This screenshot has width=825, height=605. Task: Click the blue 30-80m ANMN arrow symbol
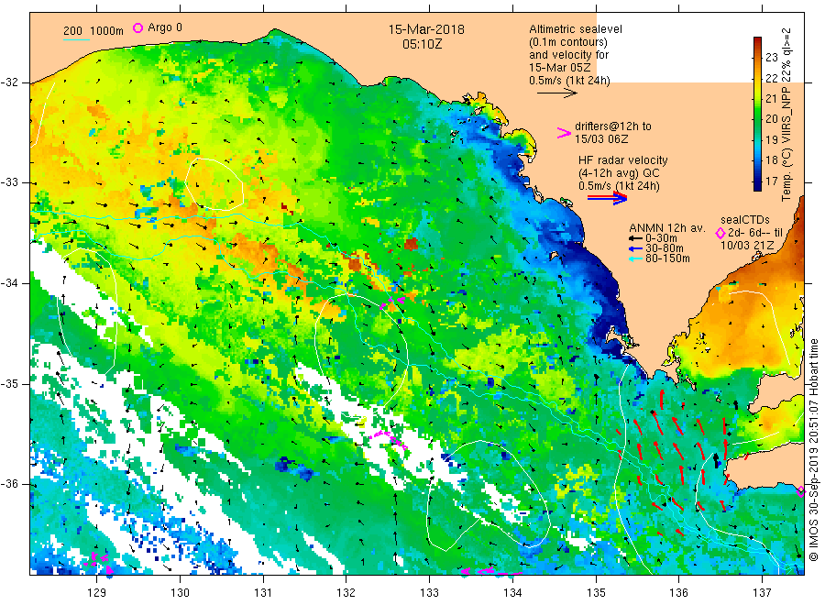635,248
